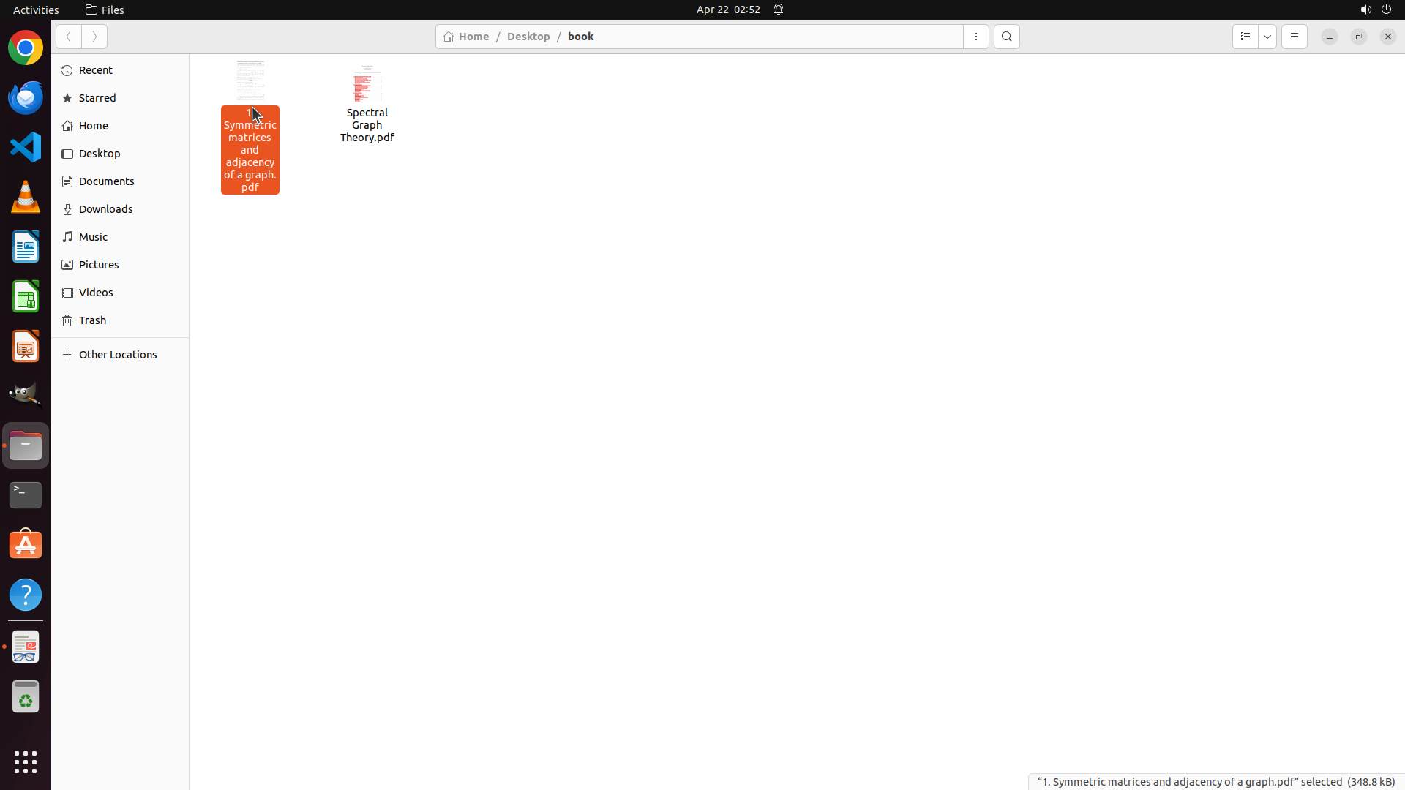Toggle list view layout button
Screen dimensions: 1405x790
pyautogui.click(x=1245, y=37)
